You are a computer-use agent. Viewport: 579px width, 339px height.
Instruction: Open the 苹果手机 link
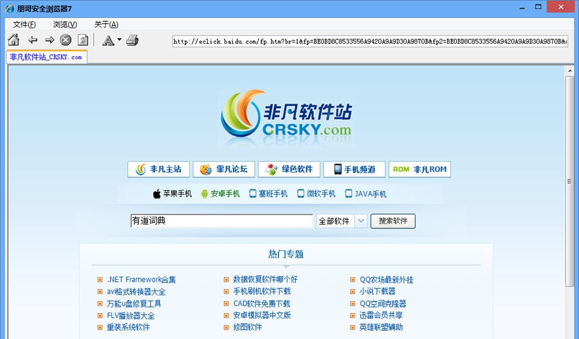(x=178, y=194)
